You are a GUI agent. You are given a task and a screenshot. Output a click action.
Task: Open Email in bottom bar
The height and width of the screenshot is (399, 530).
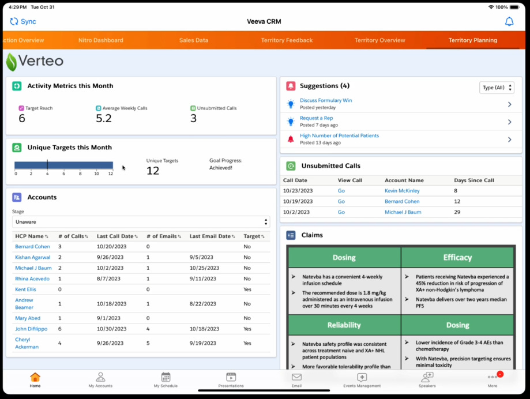296,380
